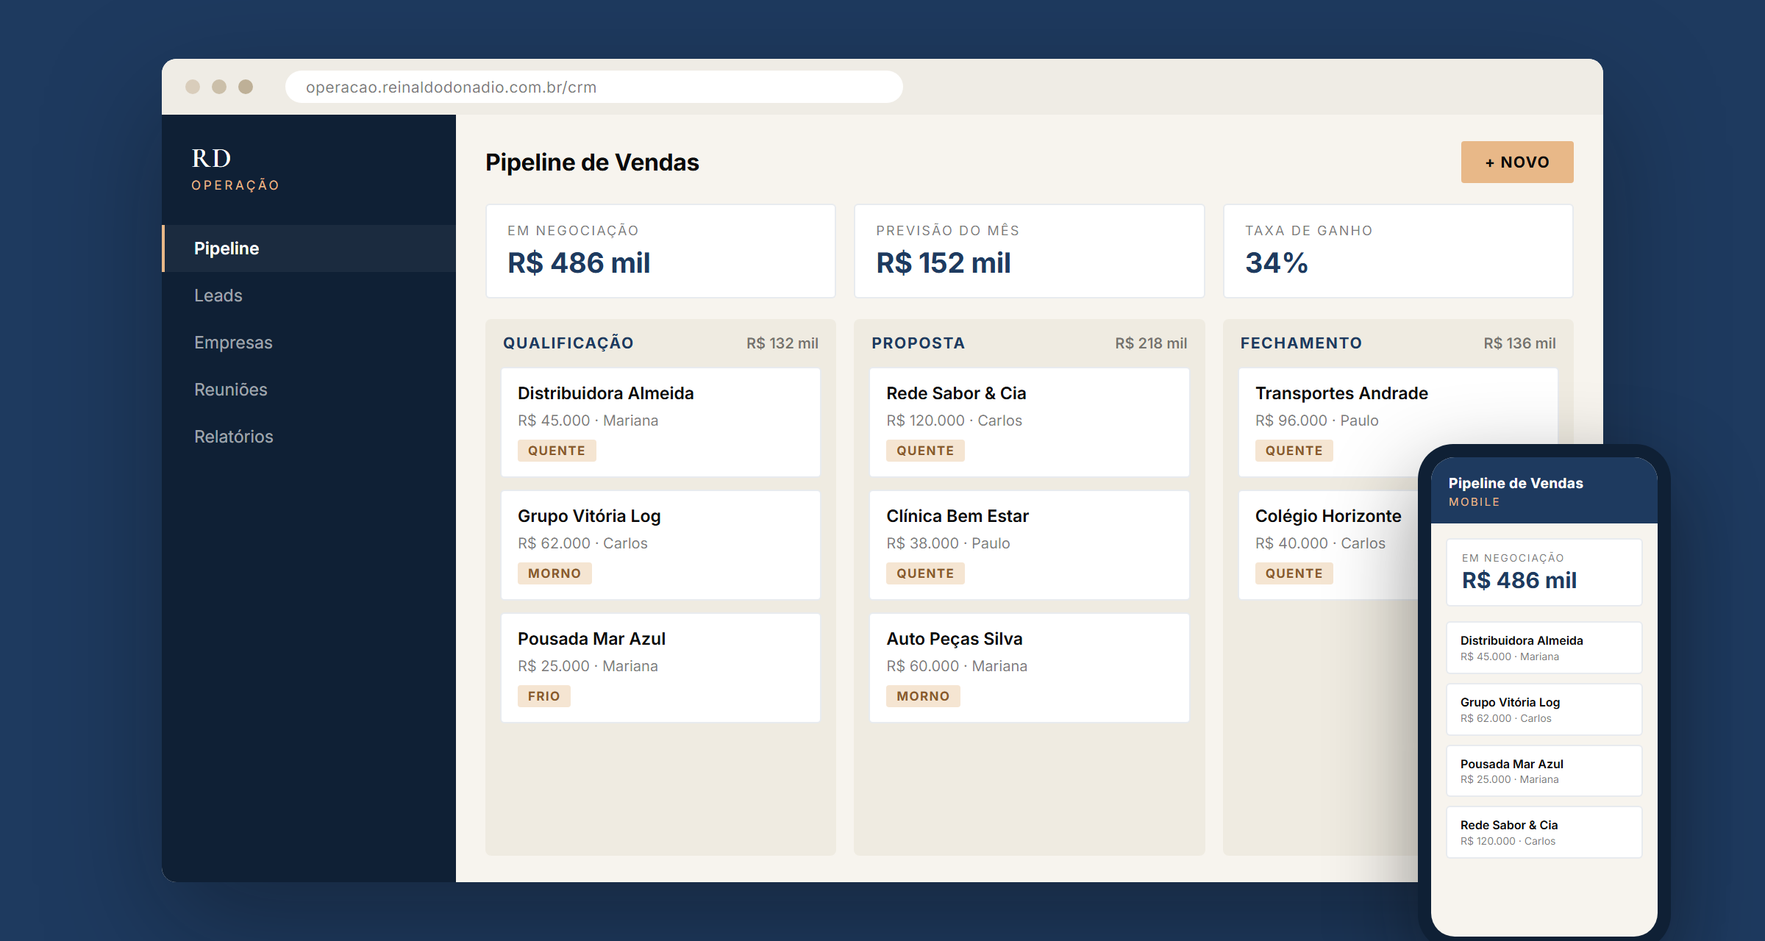Click the R$ 136 mil Fechamento total
The height and width of the screenshot is (941, 1765).
pos(1519,343)
